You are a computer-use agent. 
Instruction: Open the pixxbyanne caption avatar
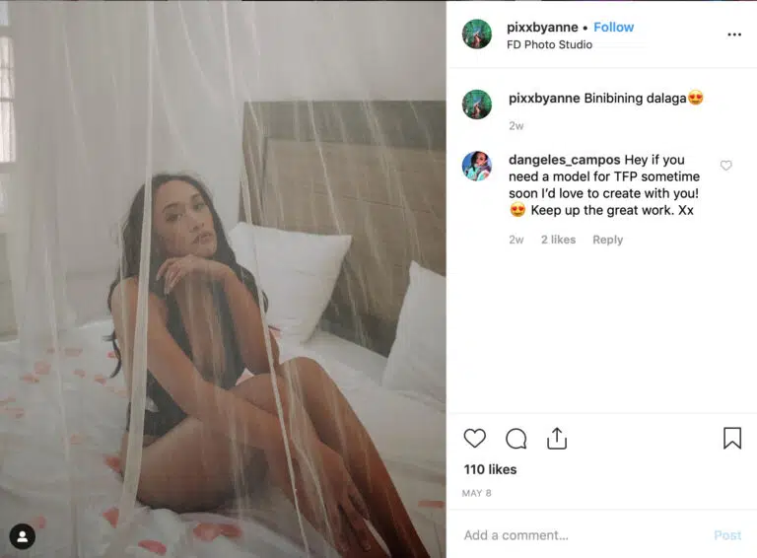(477, 105)
